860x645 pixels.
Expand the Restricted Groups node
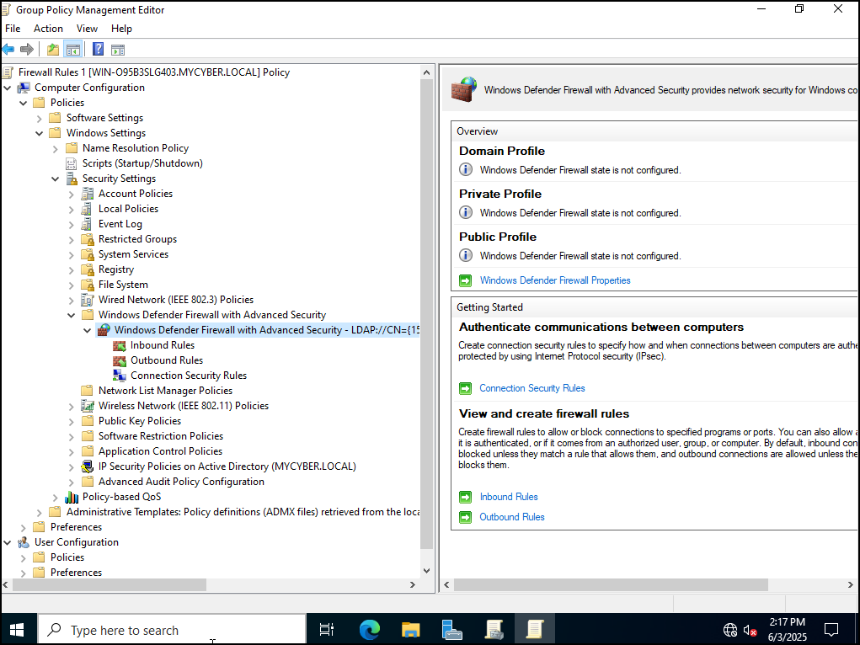pyautogui.click(x=71, y=240)
